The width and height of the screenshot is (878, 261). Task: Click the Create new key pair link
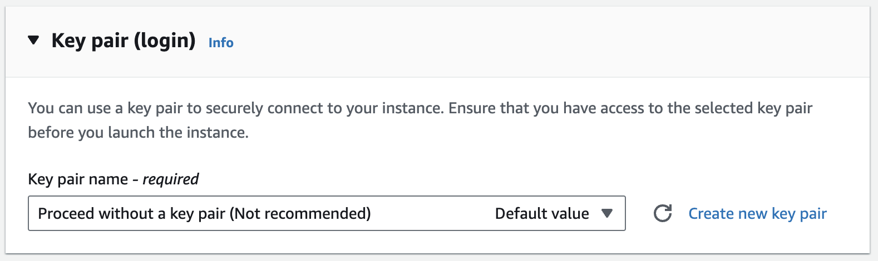pyautogui.click(x=757, y=213)
